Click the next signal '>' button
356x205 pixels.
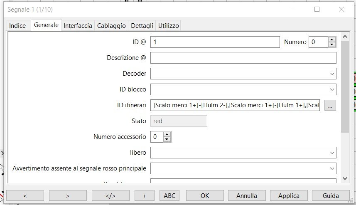pyautogui.click(x=68, y=195)
